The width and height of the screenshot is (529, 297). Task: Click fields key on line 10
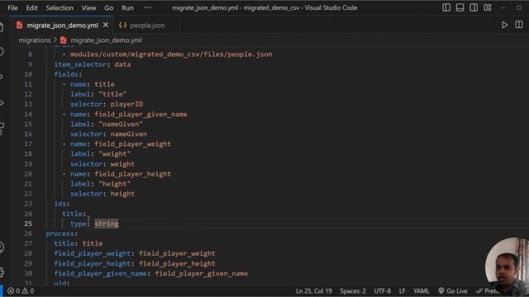66,74
